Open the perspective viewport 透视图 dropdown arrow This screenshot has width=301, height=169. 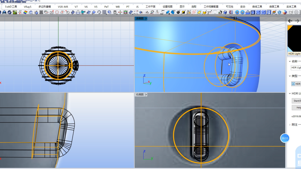[146, 19]
